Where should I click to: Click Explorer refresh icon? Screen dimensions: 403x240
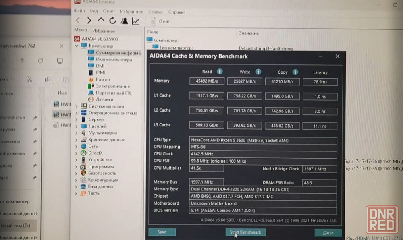coord(40,61)
